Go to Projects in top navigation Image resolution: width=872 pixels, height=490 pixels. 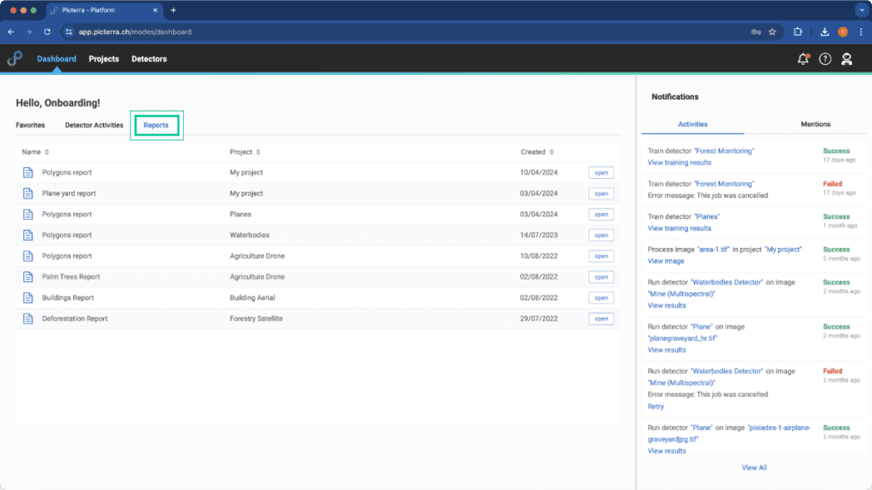pyautogui.click(x=103, y=59)
